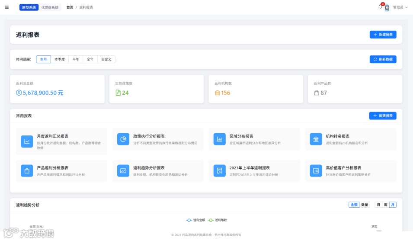The image size is (413, 241).
Task: Open the notification bell icon
Action: 380,6
